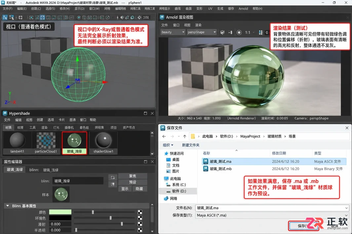352x234 pixels.
Task: Click the Arnold refresh render icon
Action: [222, 32]
